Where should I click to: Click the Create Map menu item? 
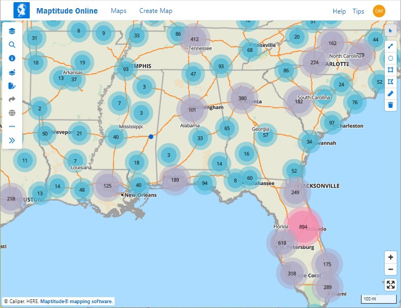(x=156, y=11)
